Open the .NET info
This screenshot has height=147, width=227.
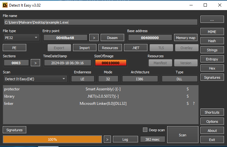pyautogui.click(x=136, y=48)
